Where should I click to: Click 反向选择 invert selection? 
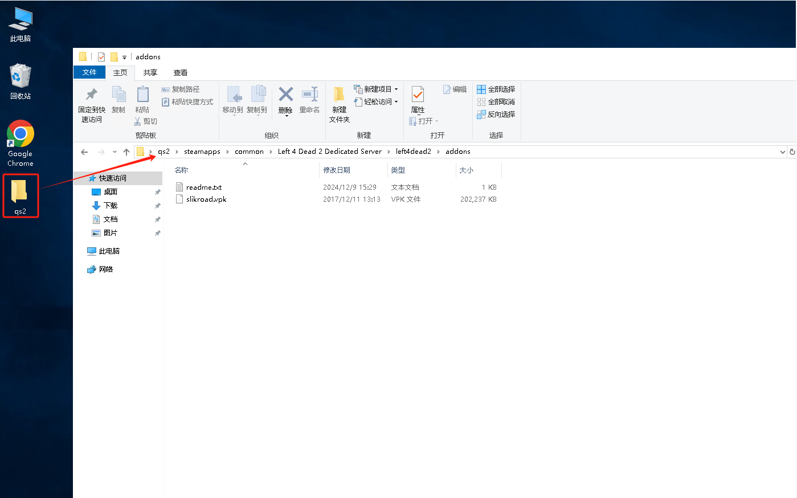496,115
